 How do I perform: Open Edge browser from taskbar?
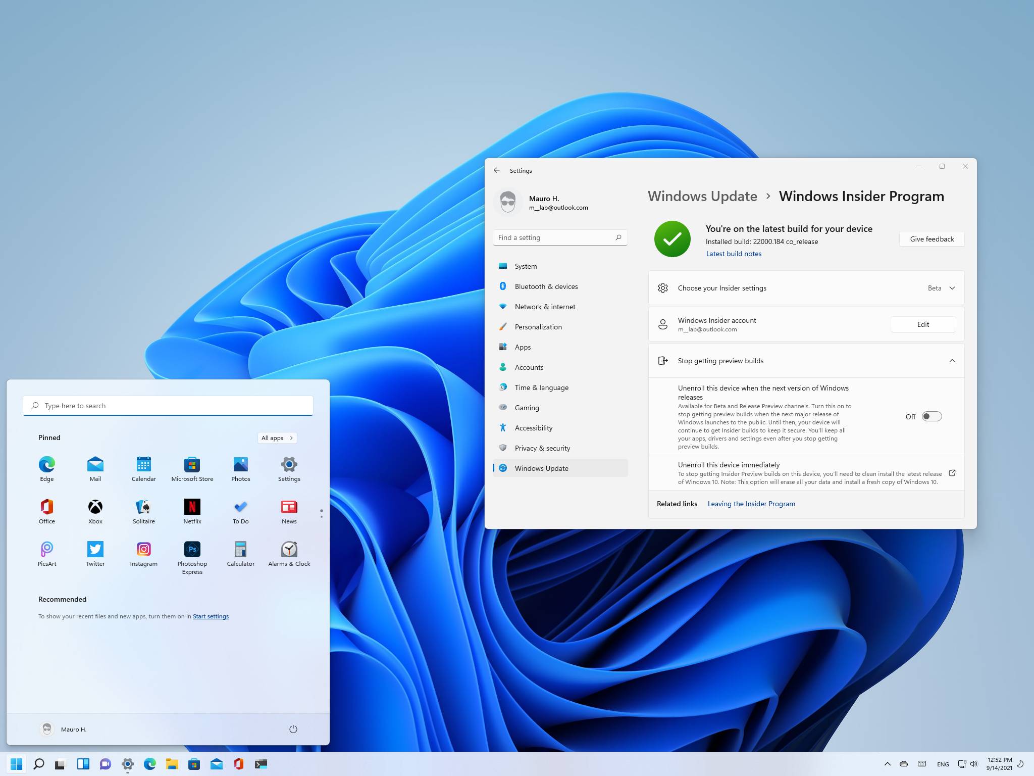point(149,764)
